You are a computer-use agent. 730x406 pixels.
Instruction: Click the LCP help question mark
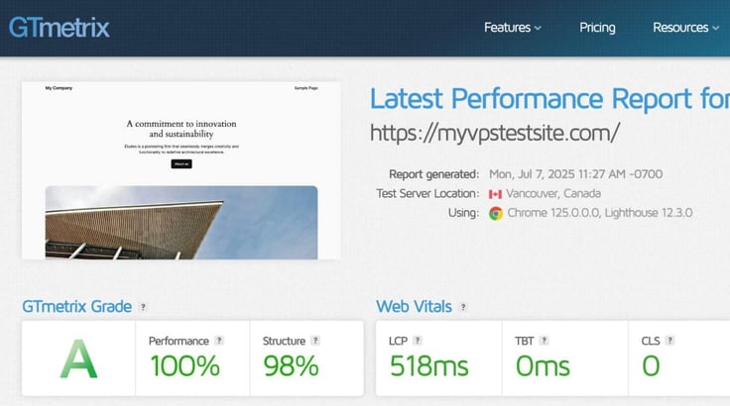pos(418,341)
